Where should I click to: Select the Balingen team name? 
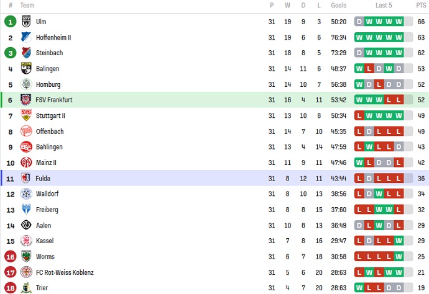pos(48,69)
